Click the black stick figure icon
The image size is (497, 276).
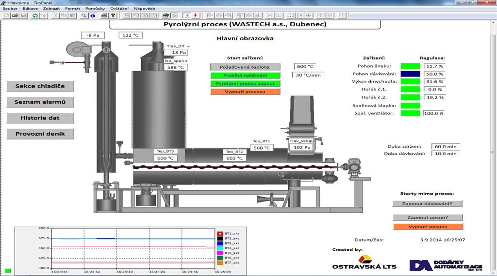(187, 15)
